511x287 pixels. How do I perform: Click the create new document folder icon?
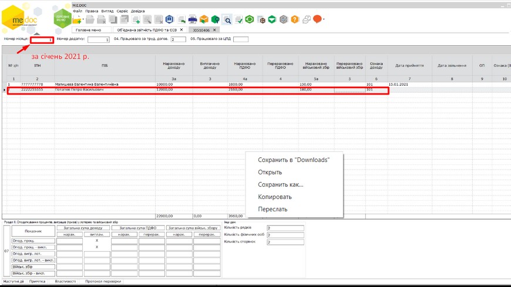coord(77,21)
